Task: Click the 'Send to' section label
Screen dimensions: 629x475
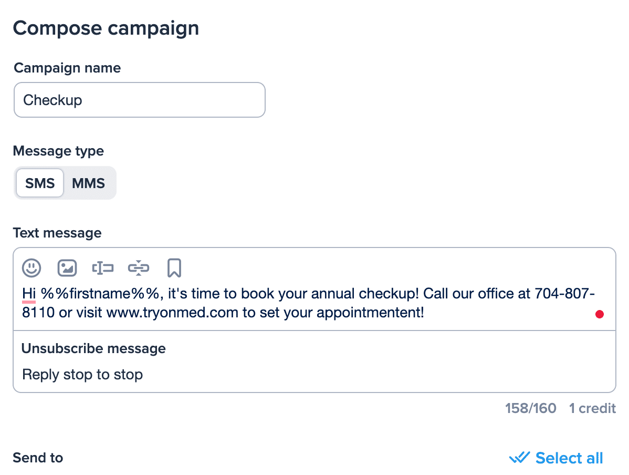Action: 38,458
